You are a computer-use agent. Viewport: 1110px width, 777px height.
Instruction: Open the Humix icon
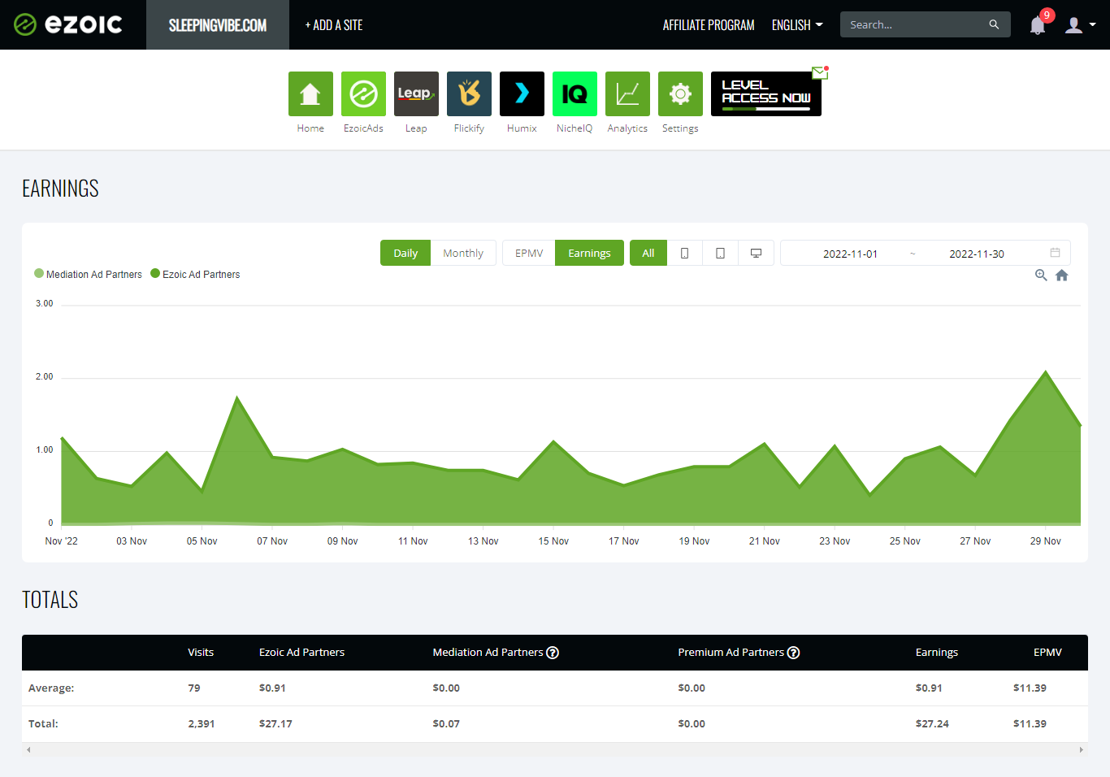(x=522, y=93)
